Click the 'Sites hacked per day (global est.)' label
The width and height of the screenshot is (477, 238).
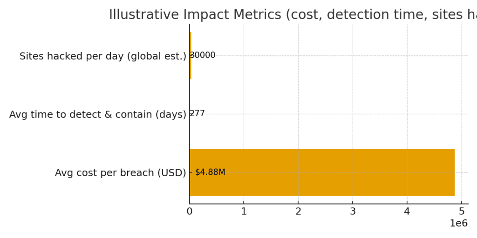click(x=102, y=56)
